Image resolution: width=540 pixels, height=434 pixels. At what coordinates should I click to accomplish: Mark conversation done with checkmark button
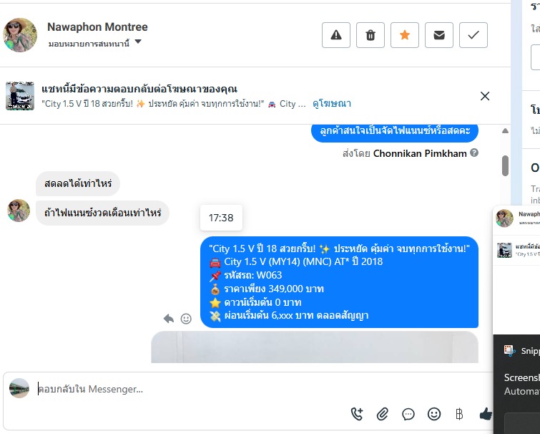(x=473, y=35)
